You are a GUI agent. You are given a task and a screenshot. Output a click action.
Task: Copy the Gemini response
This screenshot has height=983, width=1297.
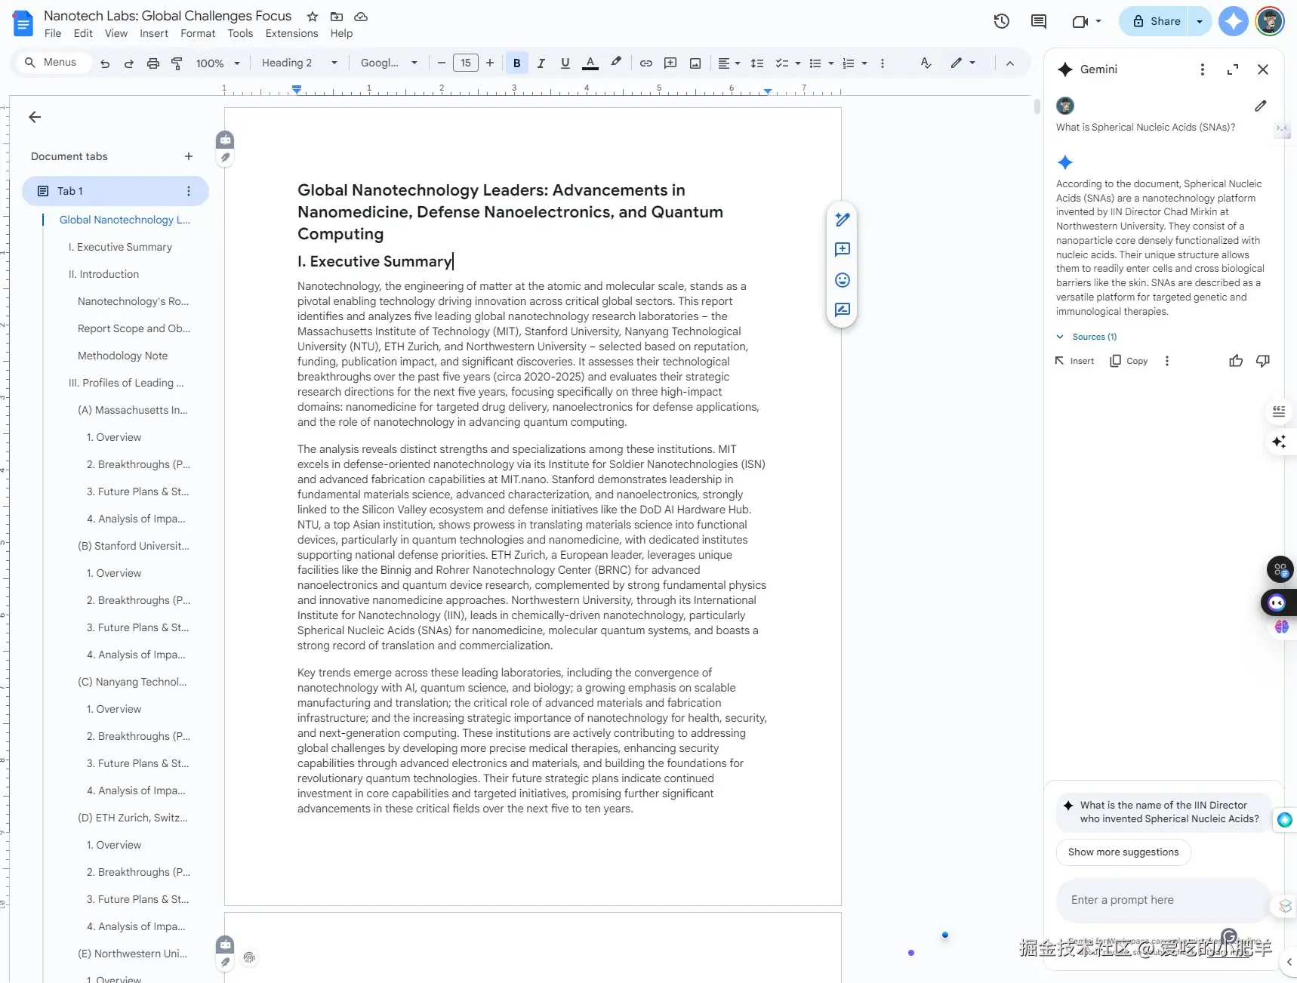[x=1129, y=361]
